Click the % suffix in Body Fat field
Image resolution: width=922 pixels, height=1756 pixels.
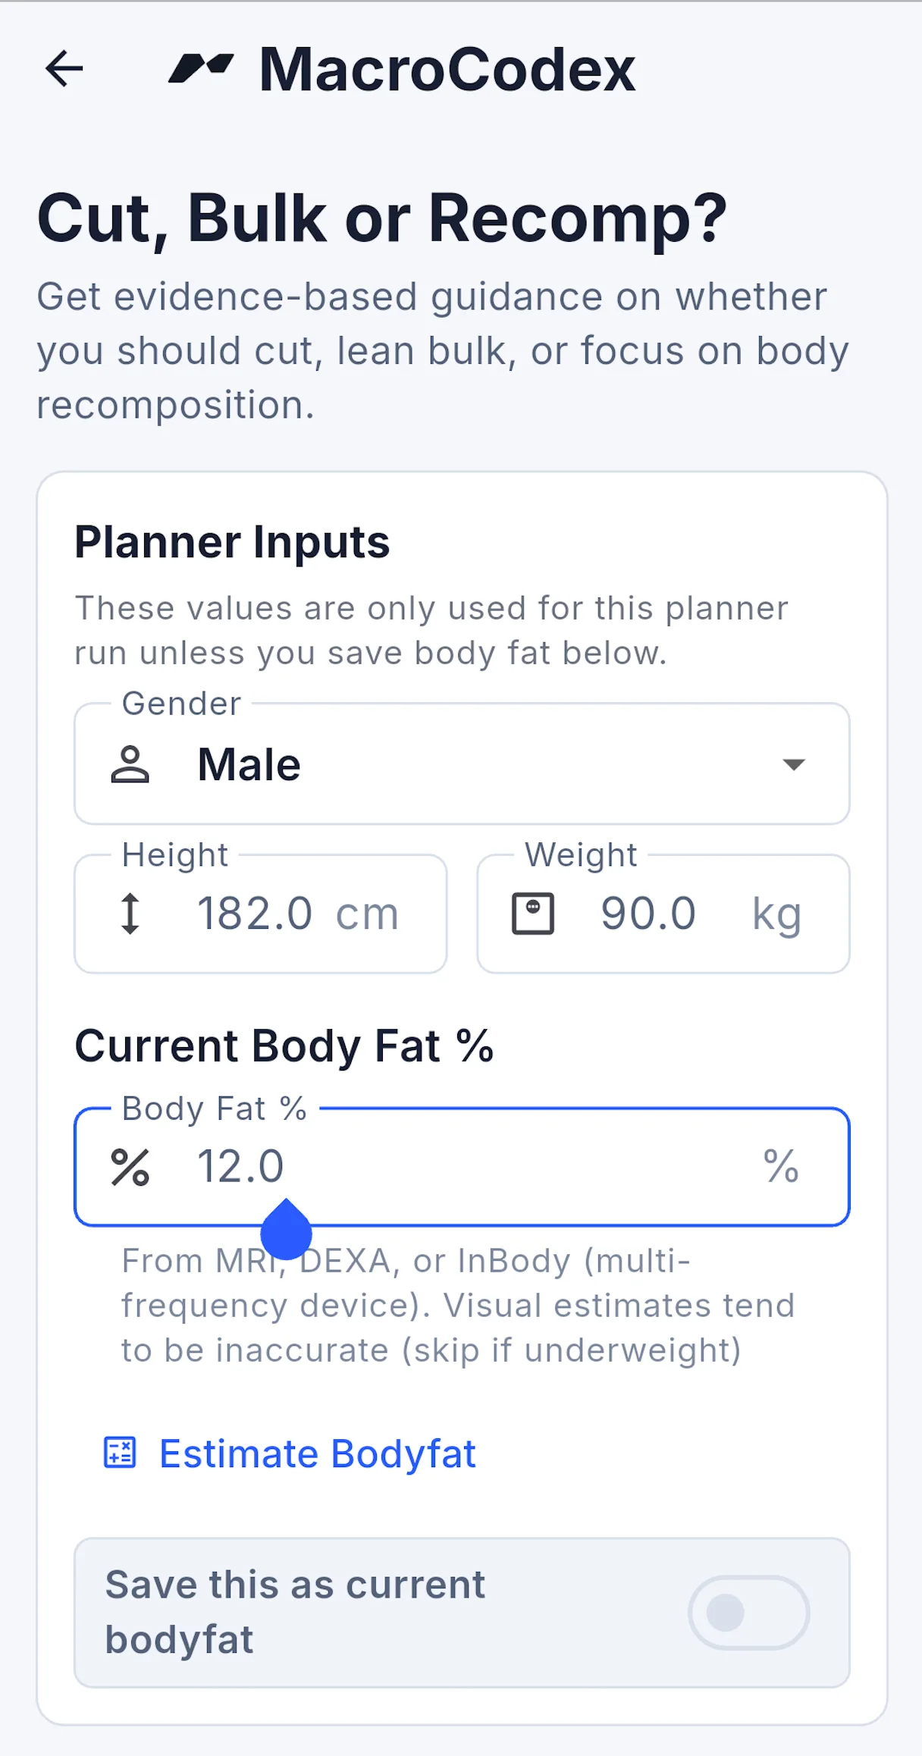coord(781,1167)
